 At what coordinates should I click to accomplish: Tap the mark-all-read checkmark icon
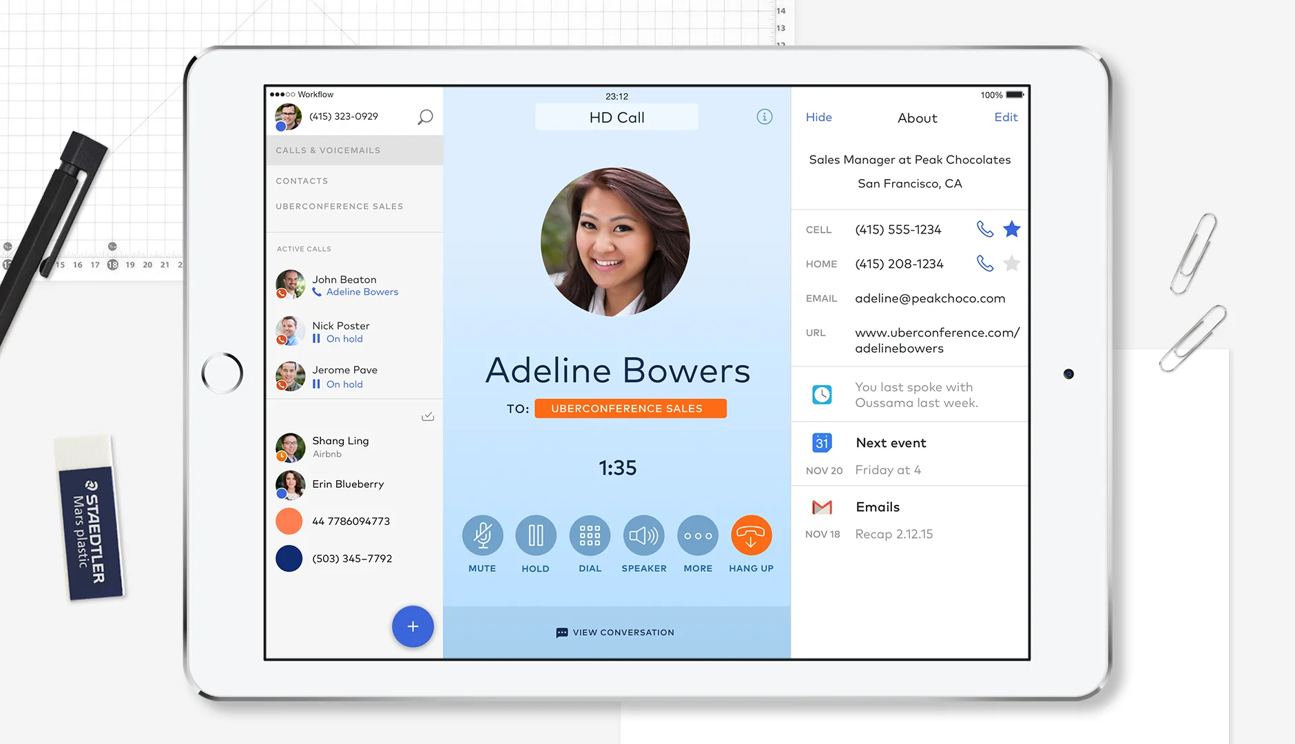click(x=428, y=416)
